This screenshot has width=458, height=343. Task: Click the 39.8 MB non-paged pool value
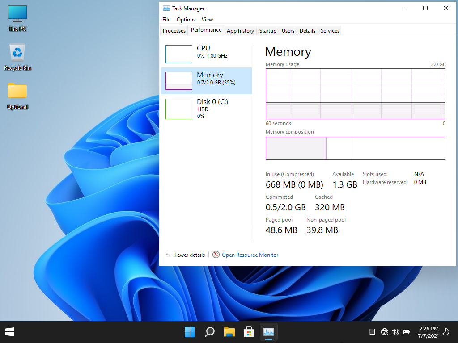click(322, 230)
